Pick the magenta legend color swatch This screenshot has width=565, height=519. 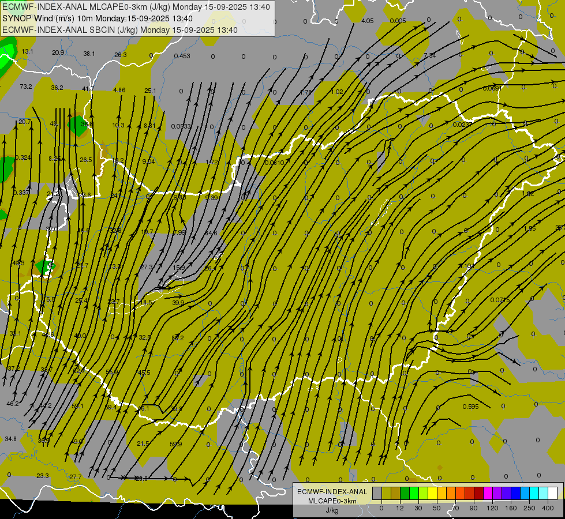pos(488,493)
